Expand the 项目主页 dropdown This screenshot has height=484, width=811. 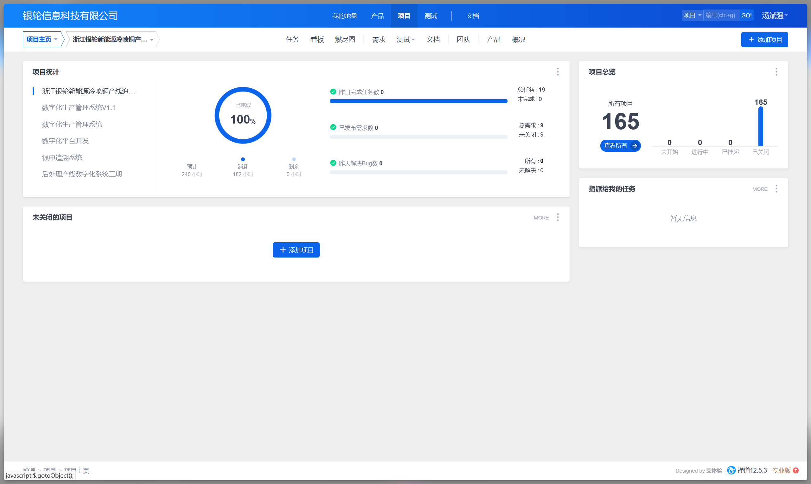42,40
